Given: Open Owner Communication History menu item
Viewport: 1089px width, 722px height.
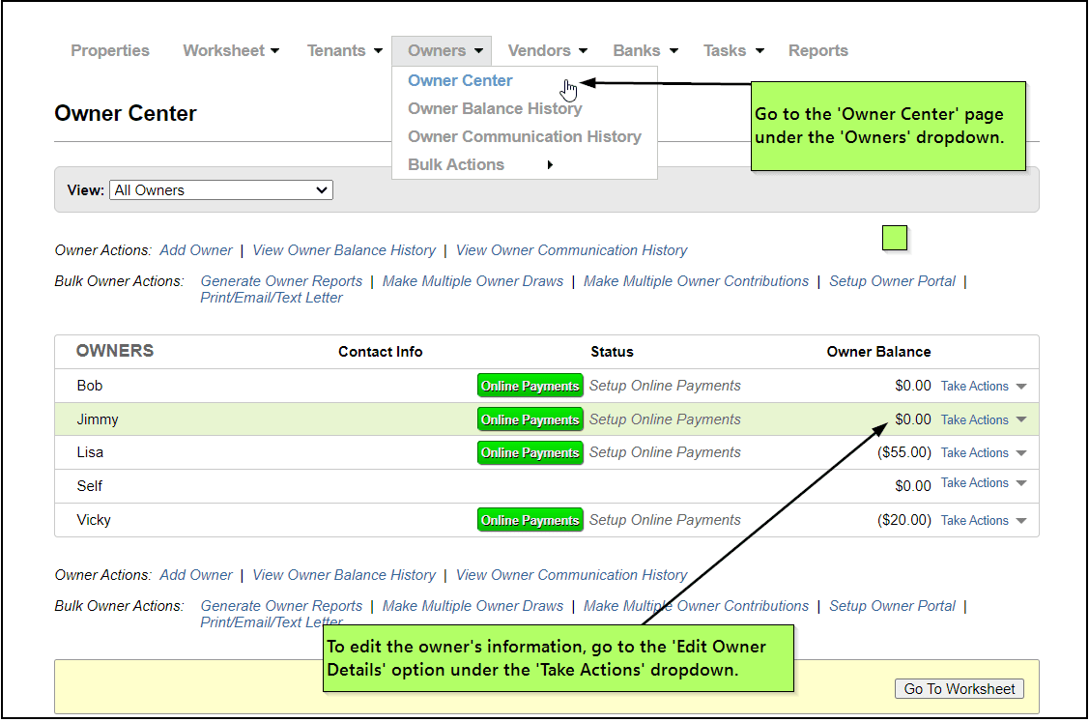Looking at the screenshot, I should point(524,136).
